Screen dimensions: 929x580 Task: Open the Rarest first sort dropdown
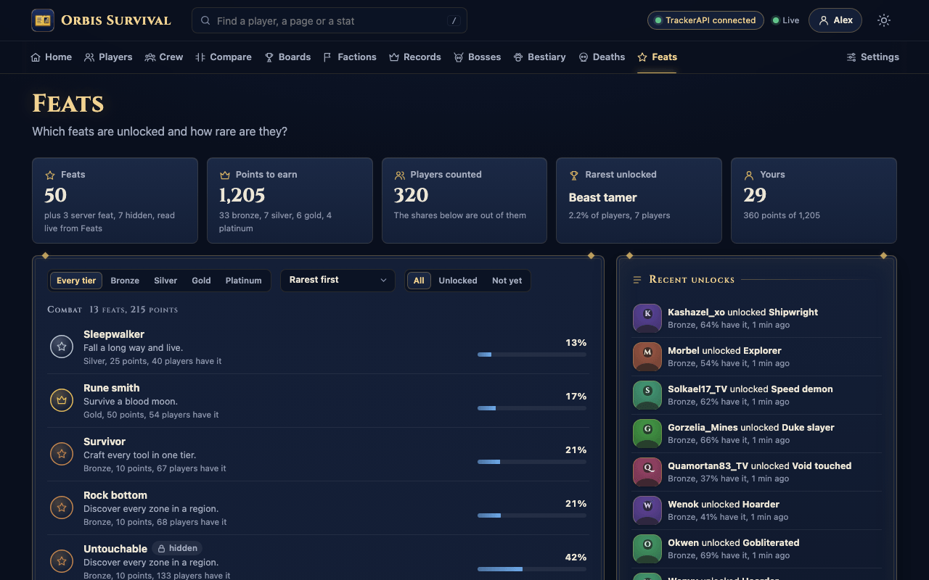coord(337,281)
